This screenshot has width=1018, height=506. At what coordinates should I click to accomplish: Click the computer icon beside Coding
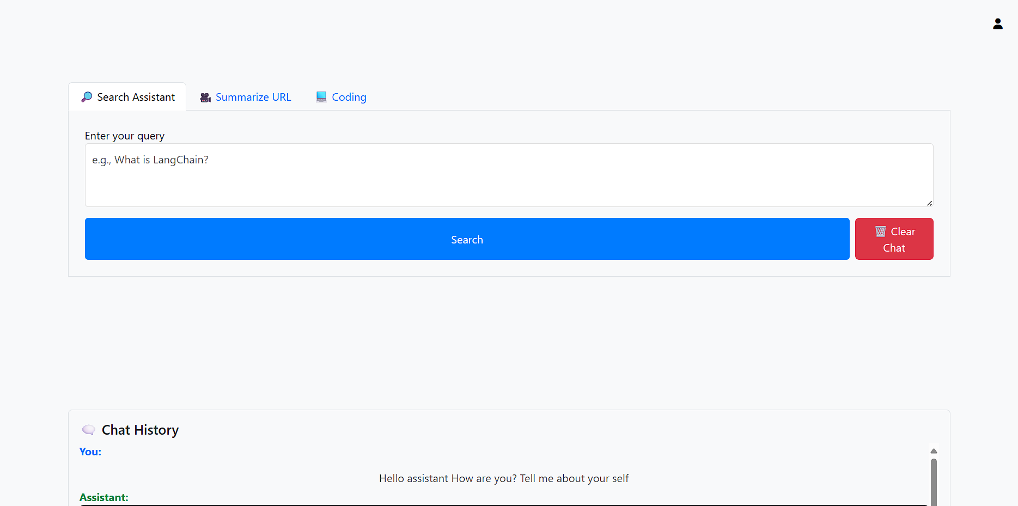pos(321,97)
